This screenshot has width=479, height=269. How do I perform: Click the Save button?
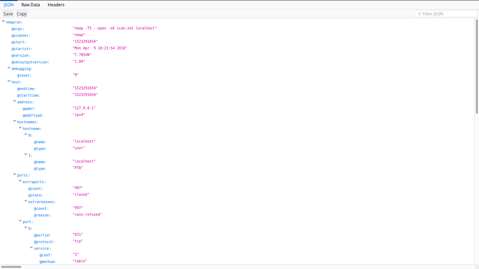[x=8, y=14]
